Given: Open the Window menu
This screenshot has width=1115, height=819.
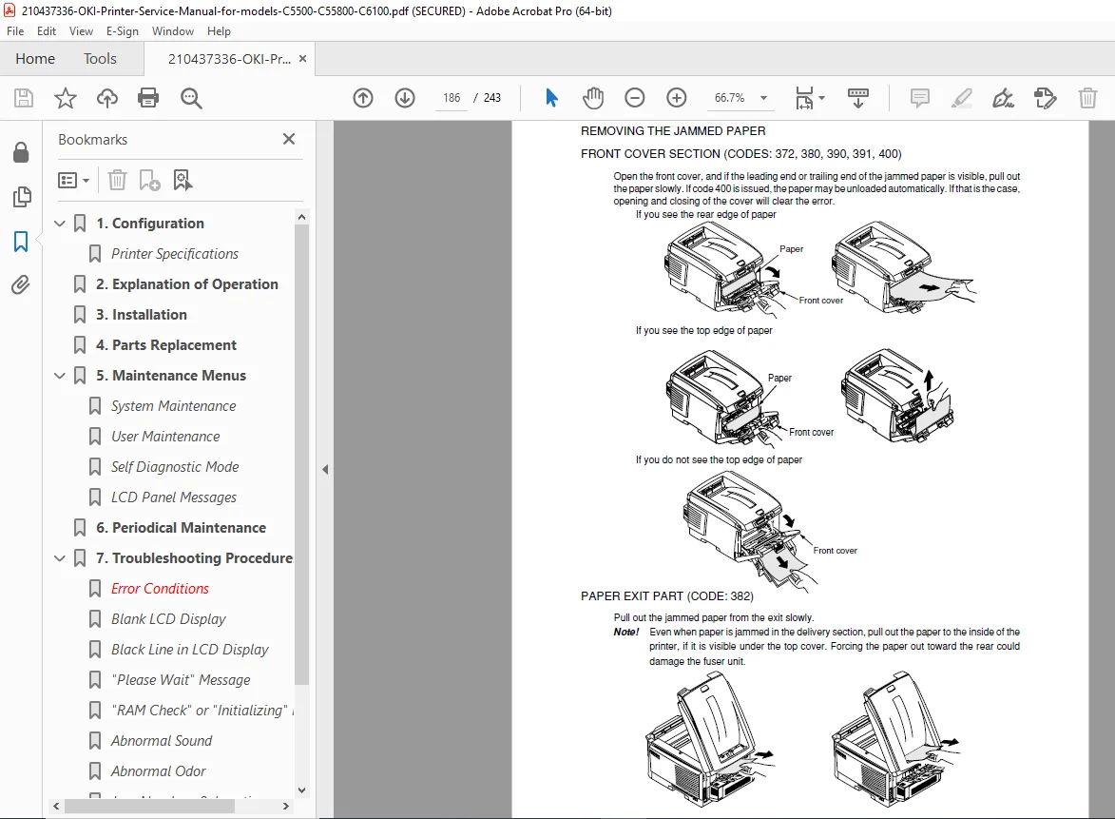Looking at the screenshot, I should pyautogui.click(x=173, y=31).
